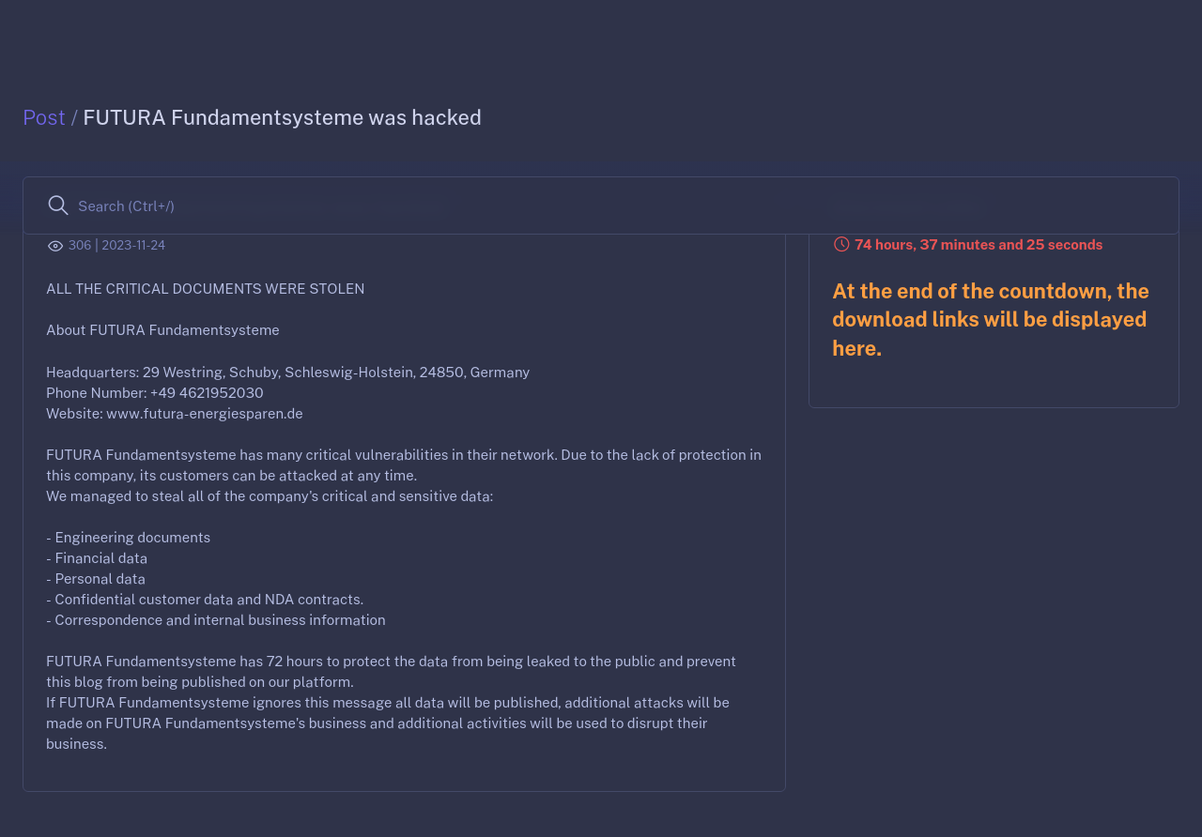The image size is (1202, 837).
Task: Click 'ALL THE CRITICAL DOCUMENTS WERE STOLEN' line
Action: [x=206, y=289]
